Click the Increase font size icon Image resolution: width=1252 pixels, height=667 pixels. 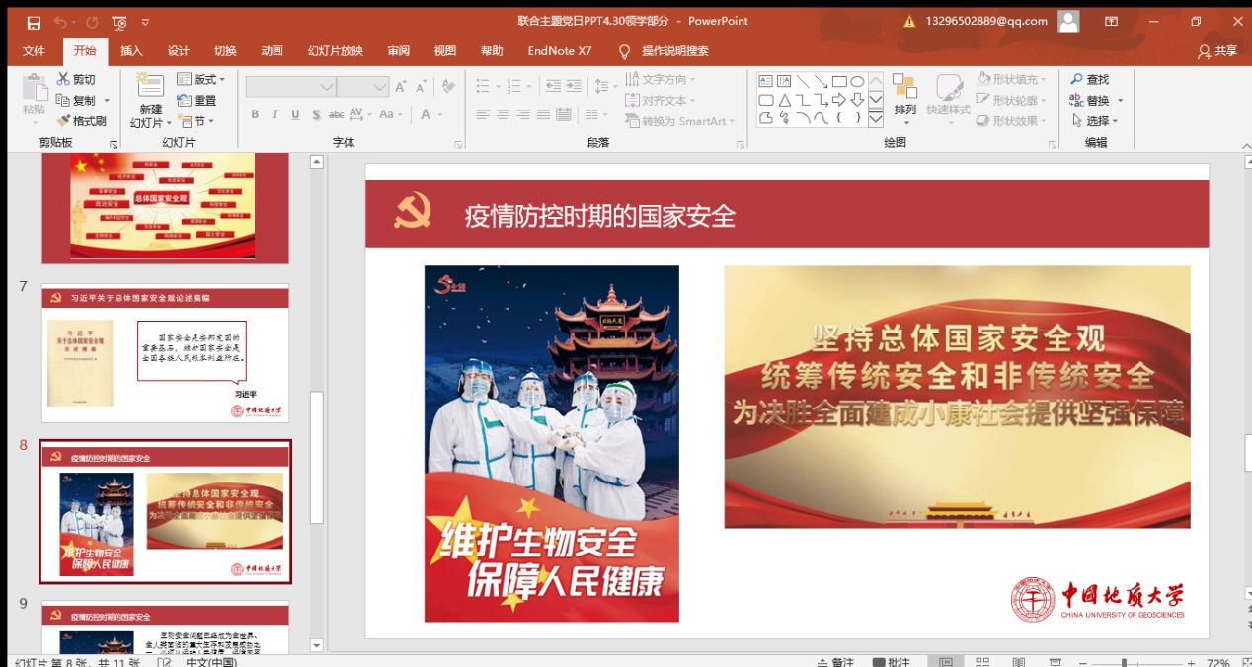click(401, 87)
